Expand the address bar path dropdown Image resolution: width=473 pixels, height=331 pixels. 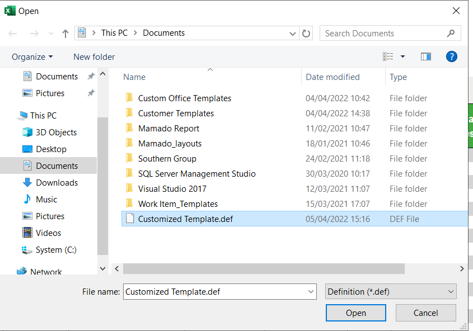pos(293,34)
